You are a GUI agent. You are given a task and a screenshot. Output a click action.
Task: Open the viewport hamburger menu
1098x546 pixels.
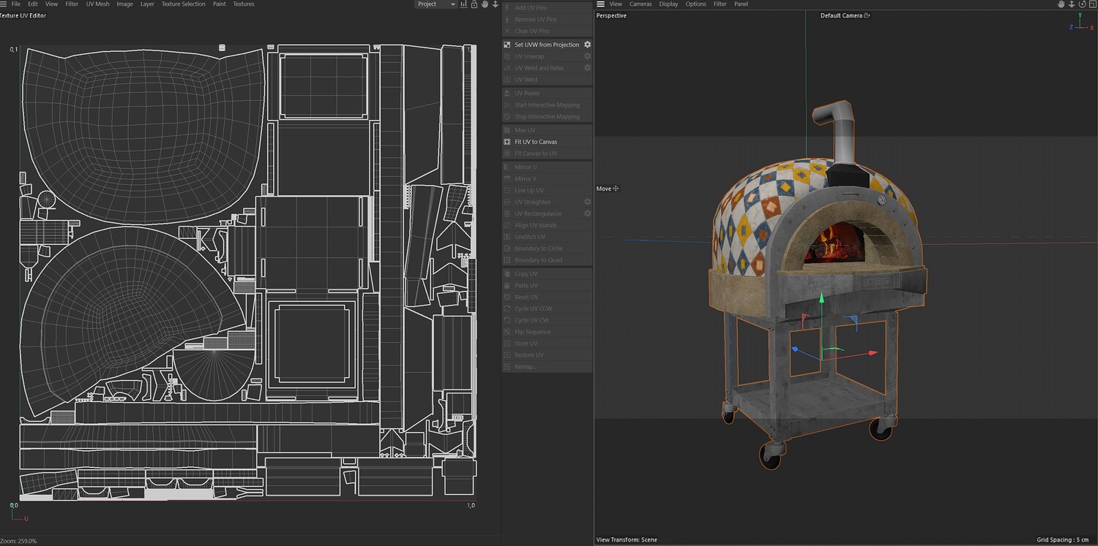[x=600, y=4]
